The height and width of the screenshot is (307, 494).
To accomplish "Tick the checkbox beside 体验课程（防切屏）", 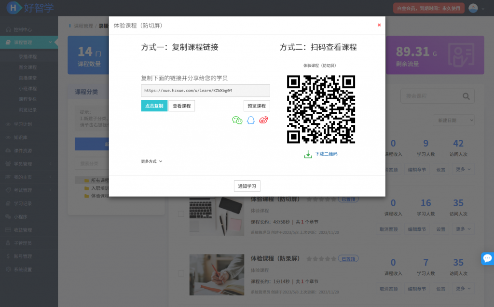I will (181, 214).
